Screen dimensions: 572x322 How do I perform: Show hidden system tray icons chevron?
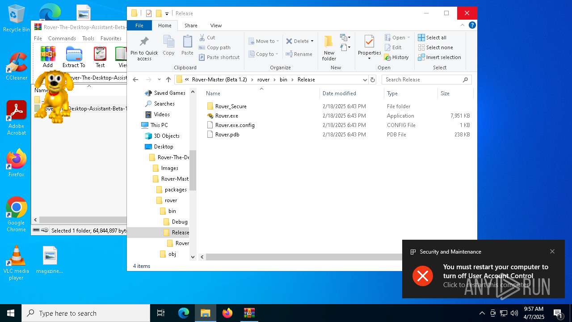coord(482,313)
